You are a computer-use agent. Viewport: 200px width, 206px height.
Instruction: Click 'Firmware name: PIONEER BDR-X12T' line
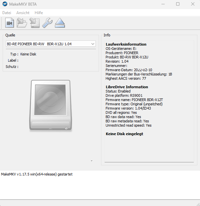(x=134, y=100)
